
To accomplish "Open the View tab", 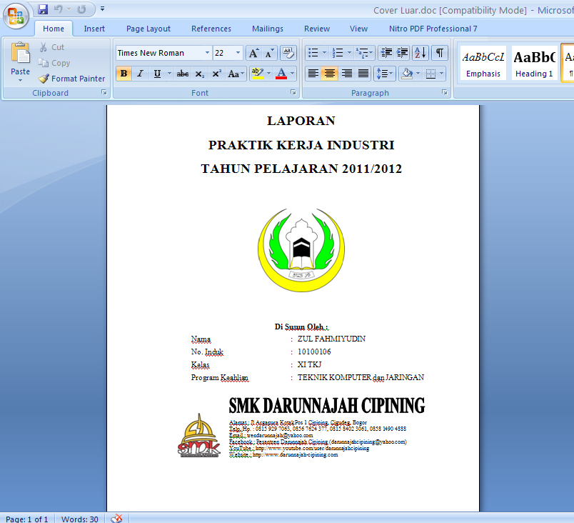I will 358,29.
